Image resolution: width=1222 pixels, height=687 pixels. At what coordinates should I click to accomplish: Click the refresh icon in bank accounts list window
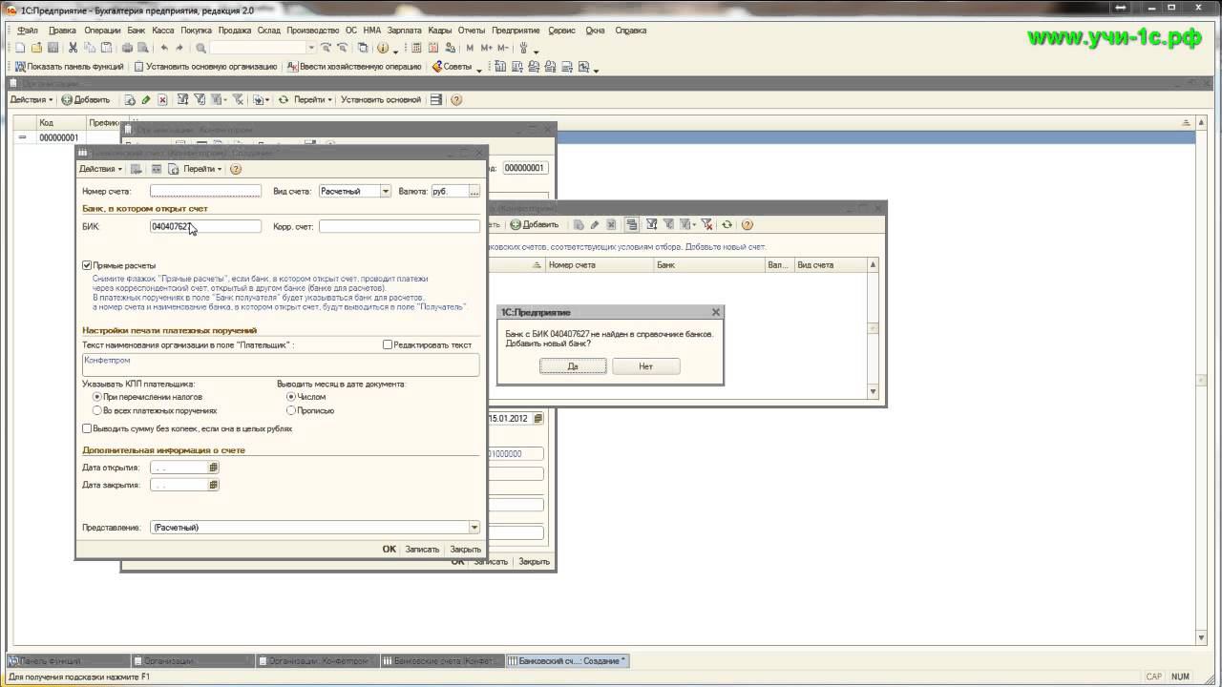[727, 224]
